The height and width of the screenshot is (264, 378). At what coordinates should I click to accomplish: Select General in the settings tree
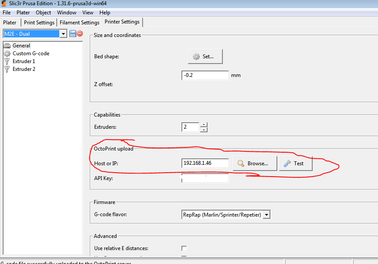point(21,46)
